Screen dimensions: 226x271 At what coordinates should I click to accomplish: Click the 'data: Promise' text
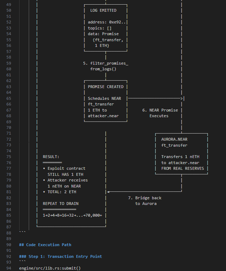point(103,34)
